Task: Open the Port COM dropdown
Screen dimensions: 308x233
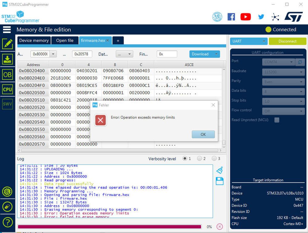Action: (x=279, y=62)
